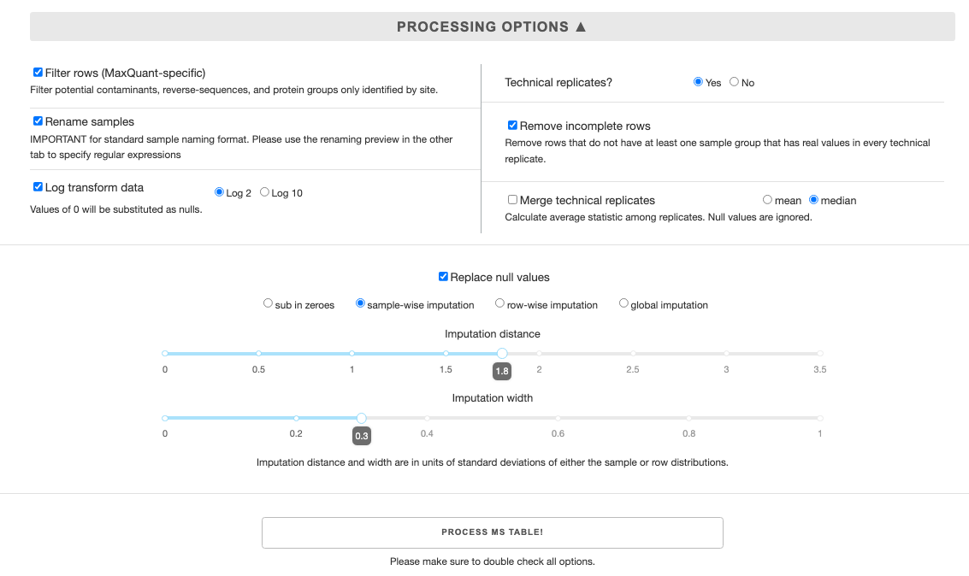The image size is (969, 576).
Task: Choose Yes for technical replicates
Action: click(x=699, y=81)
